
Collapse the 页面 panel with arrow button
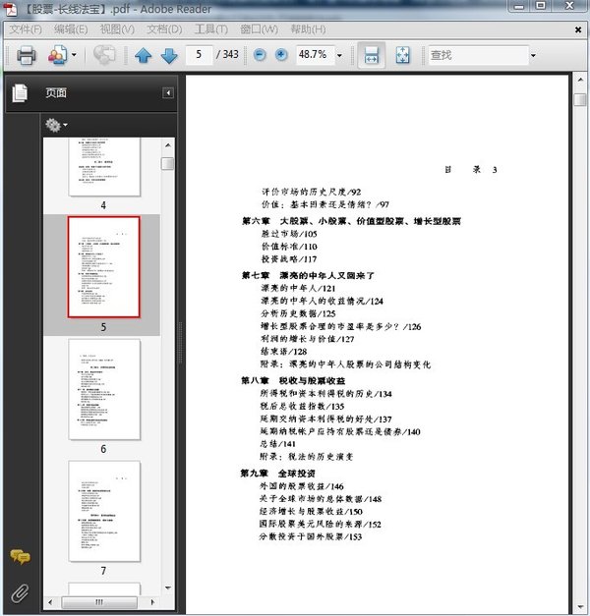[168, 93]
